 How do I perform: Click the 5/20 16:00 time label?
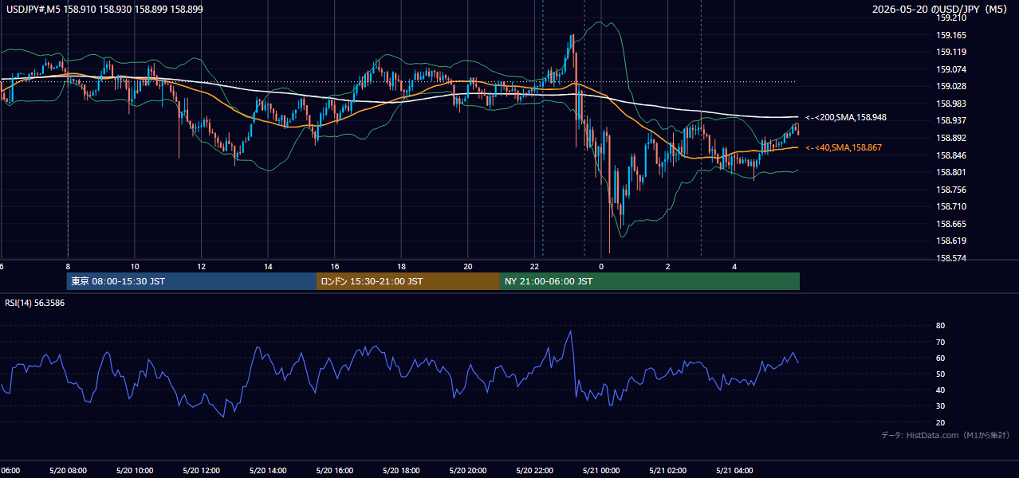335,471
